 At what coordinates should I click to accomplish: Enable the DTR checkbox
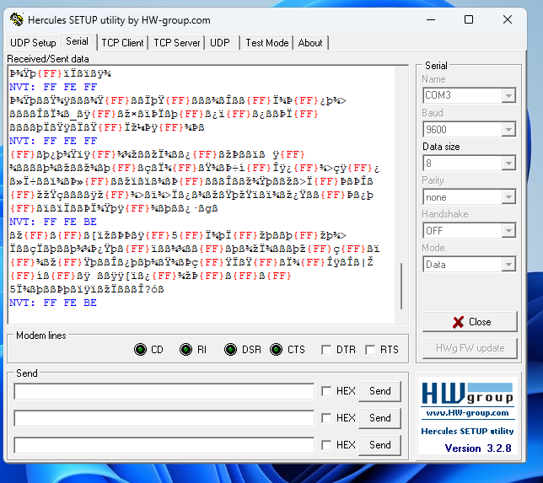click(325, 350)
